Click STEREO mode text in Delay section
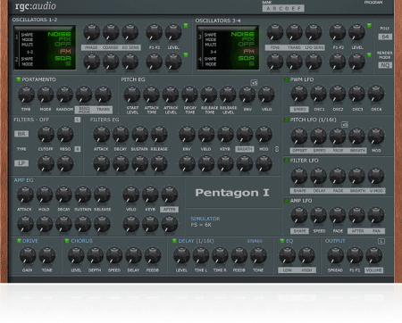402x323 pixels. point(255,241)
